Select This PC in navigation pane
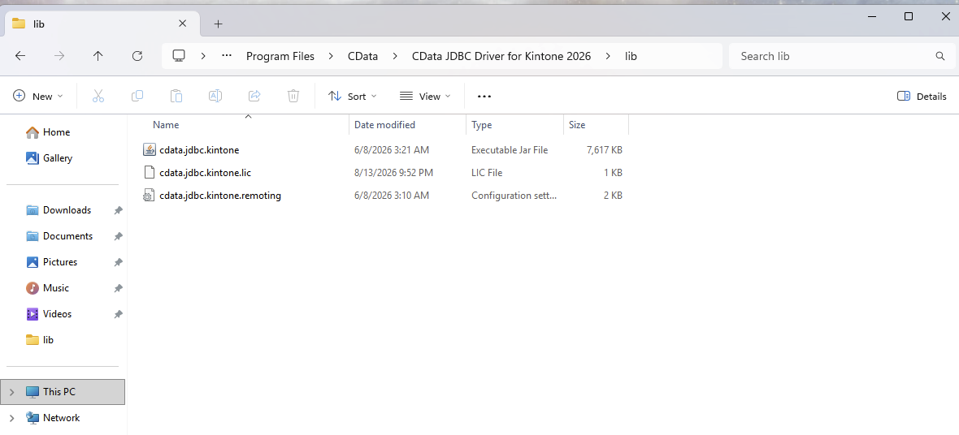959x435 pixels. click(63, 392)
